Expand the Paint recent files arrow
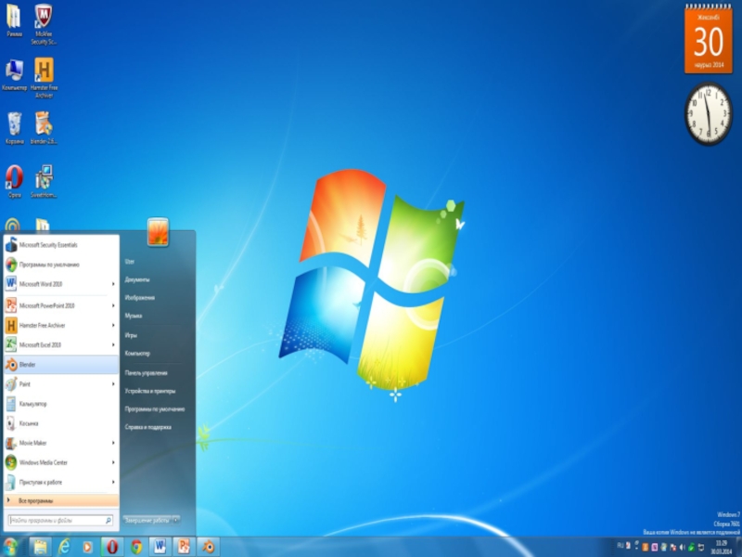This screenshot has width=742, height=557. click(113, 384)
